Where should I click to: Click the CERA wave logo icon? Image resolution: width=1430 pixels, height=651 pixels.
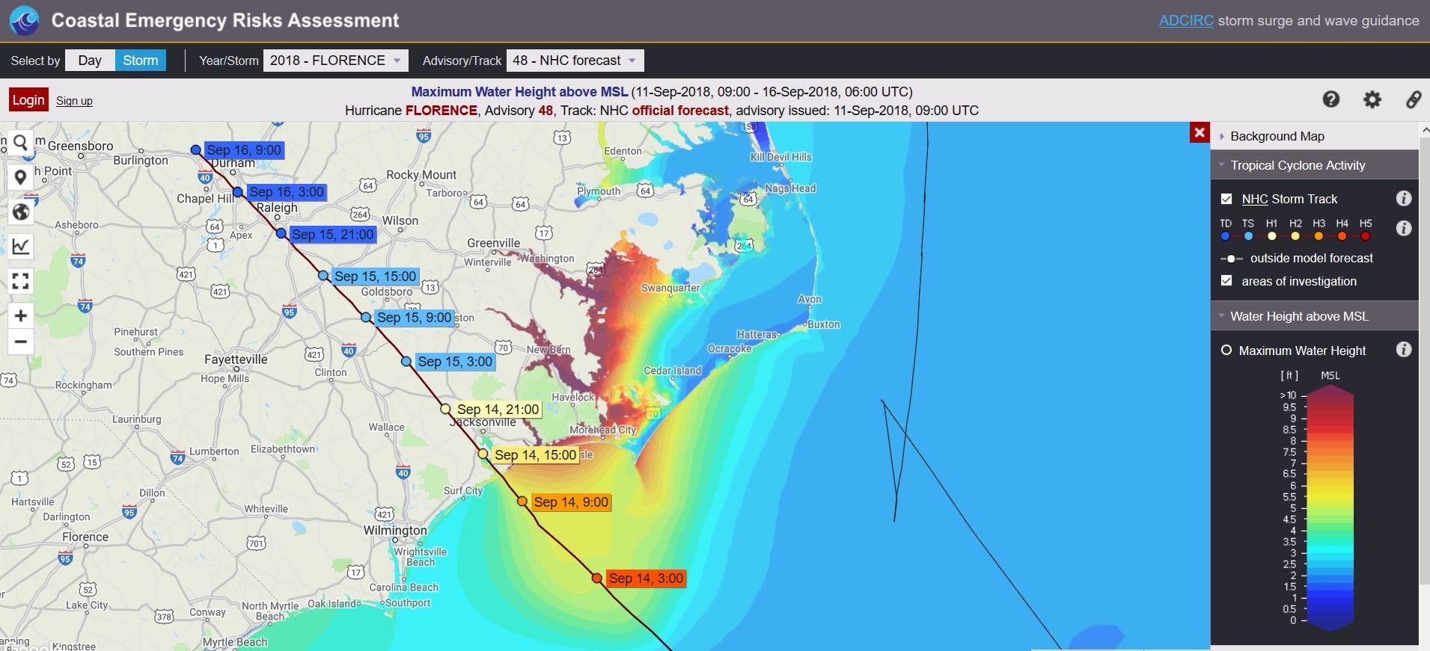pos(25,20)
